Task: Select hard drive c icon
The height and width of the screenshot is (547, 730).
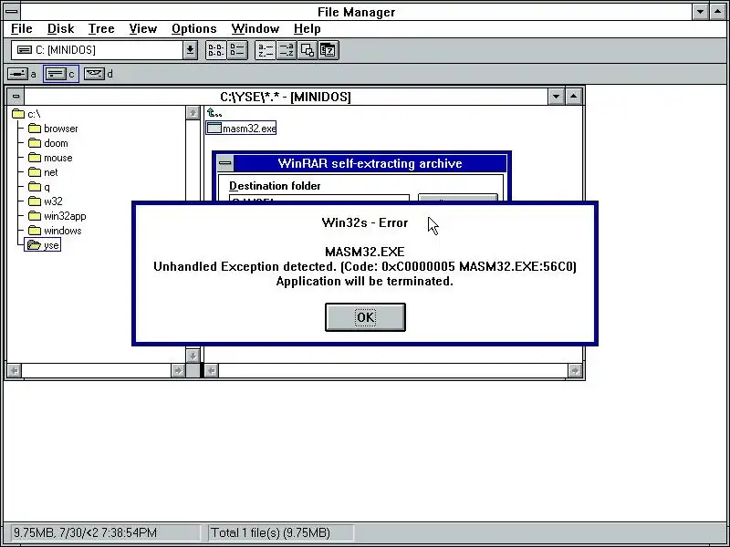Action: point(56,74)
